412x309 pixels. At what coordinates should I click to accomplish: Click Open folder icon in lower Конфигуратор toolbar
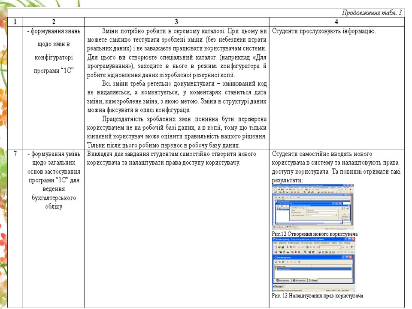(279, 248)
